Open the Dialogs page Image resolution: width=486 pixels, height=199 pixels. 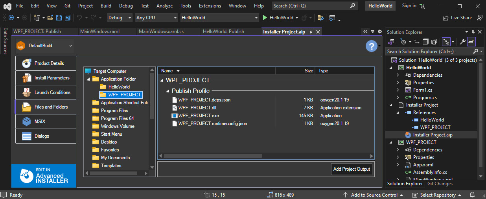coord(46,136)
